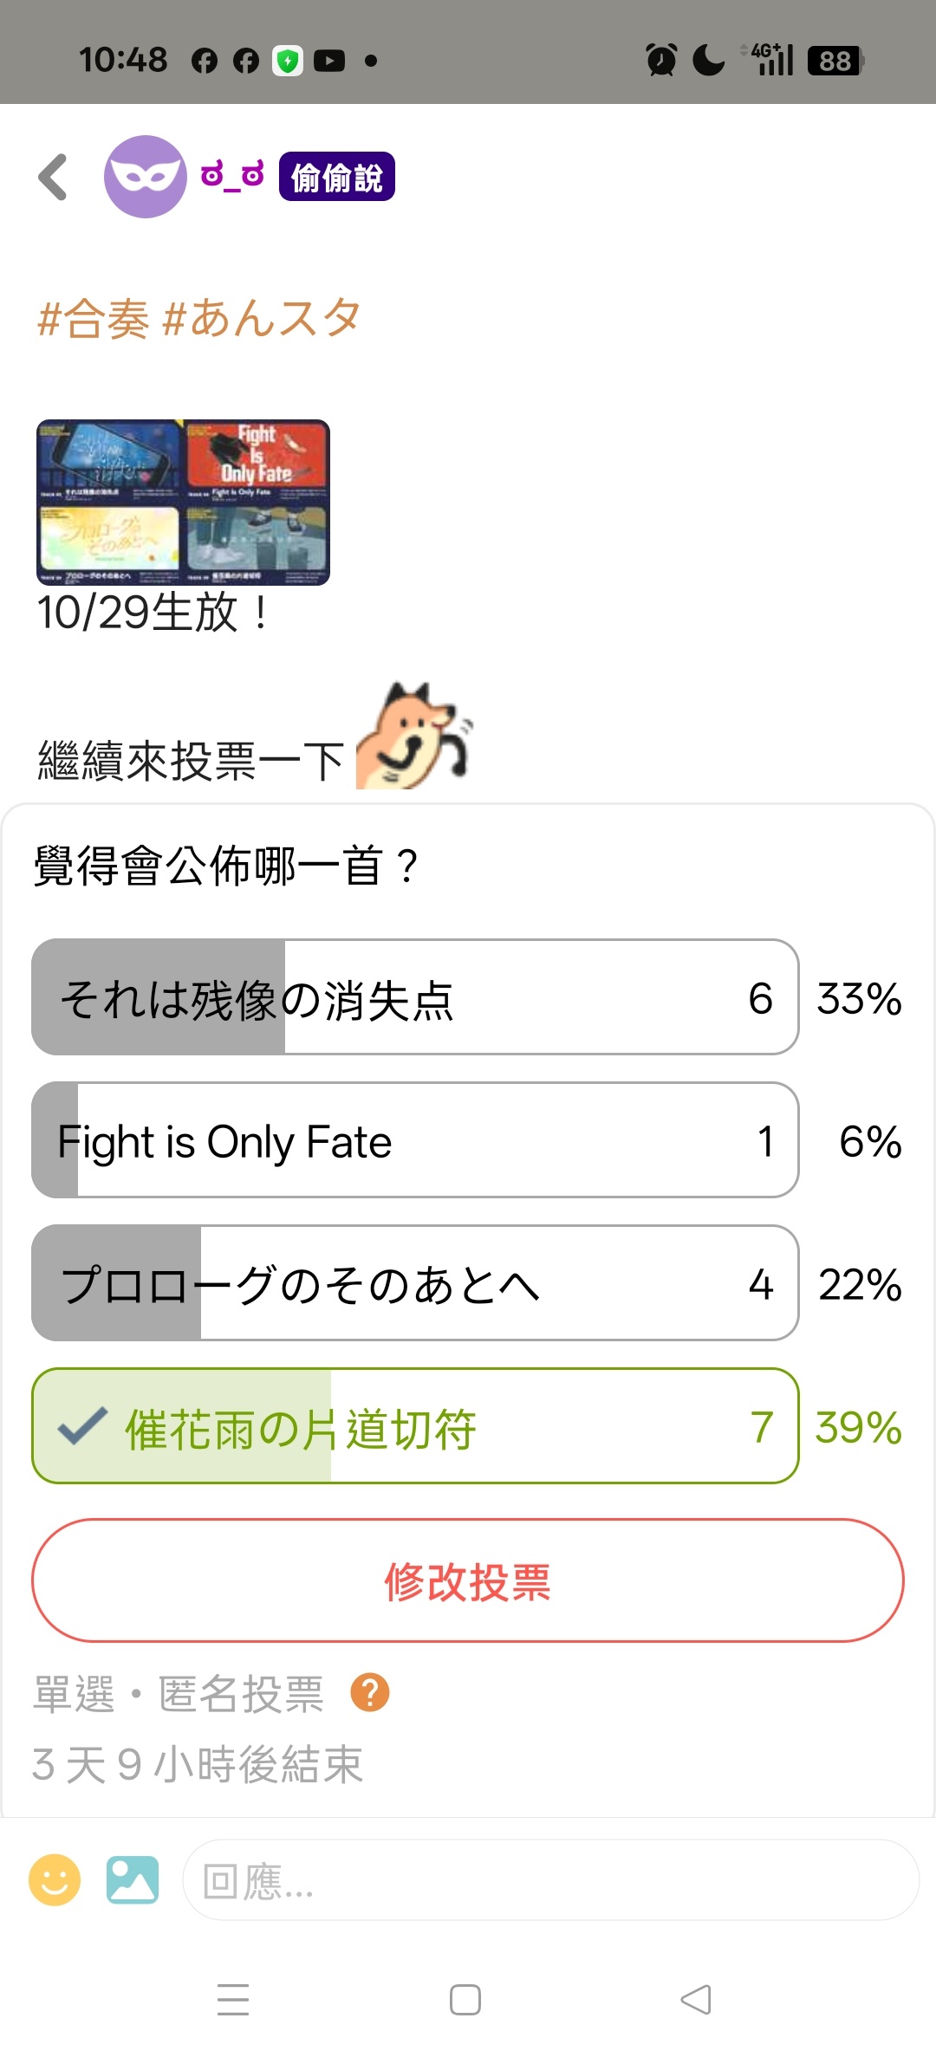Tap the Android recent apps menu icon

click(233, 2000)
